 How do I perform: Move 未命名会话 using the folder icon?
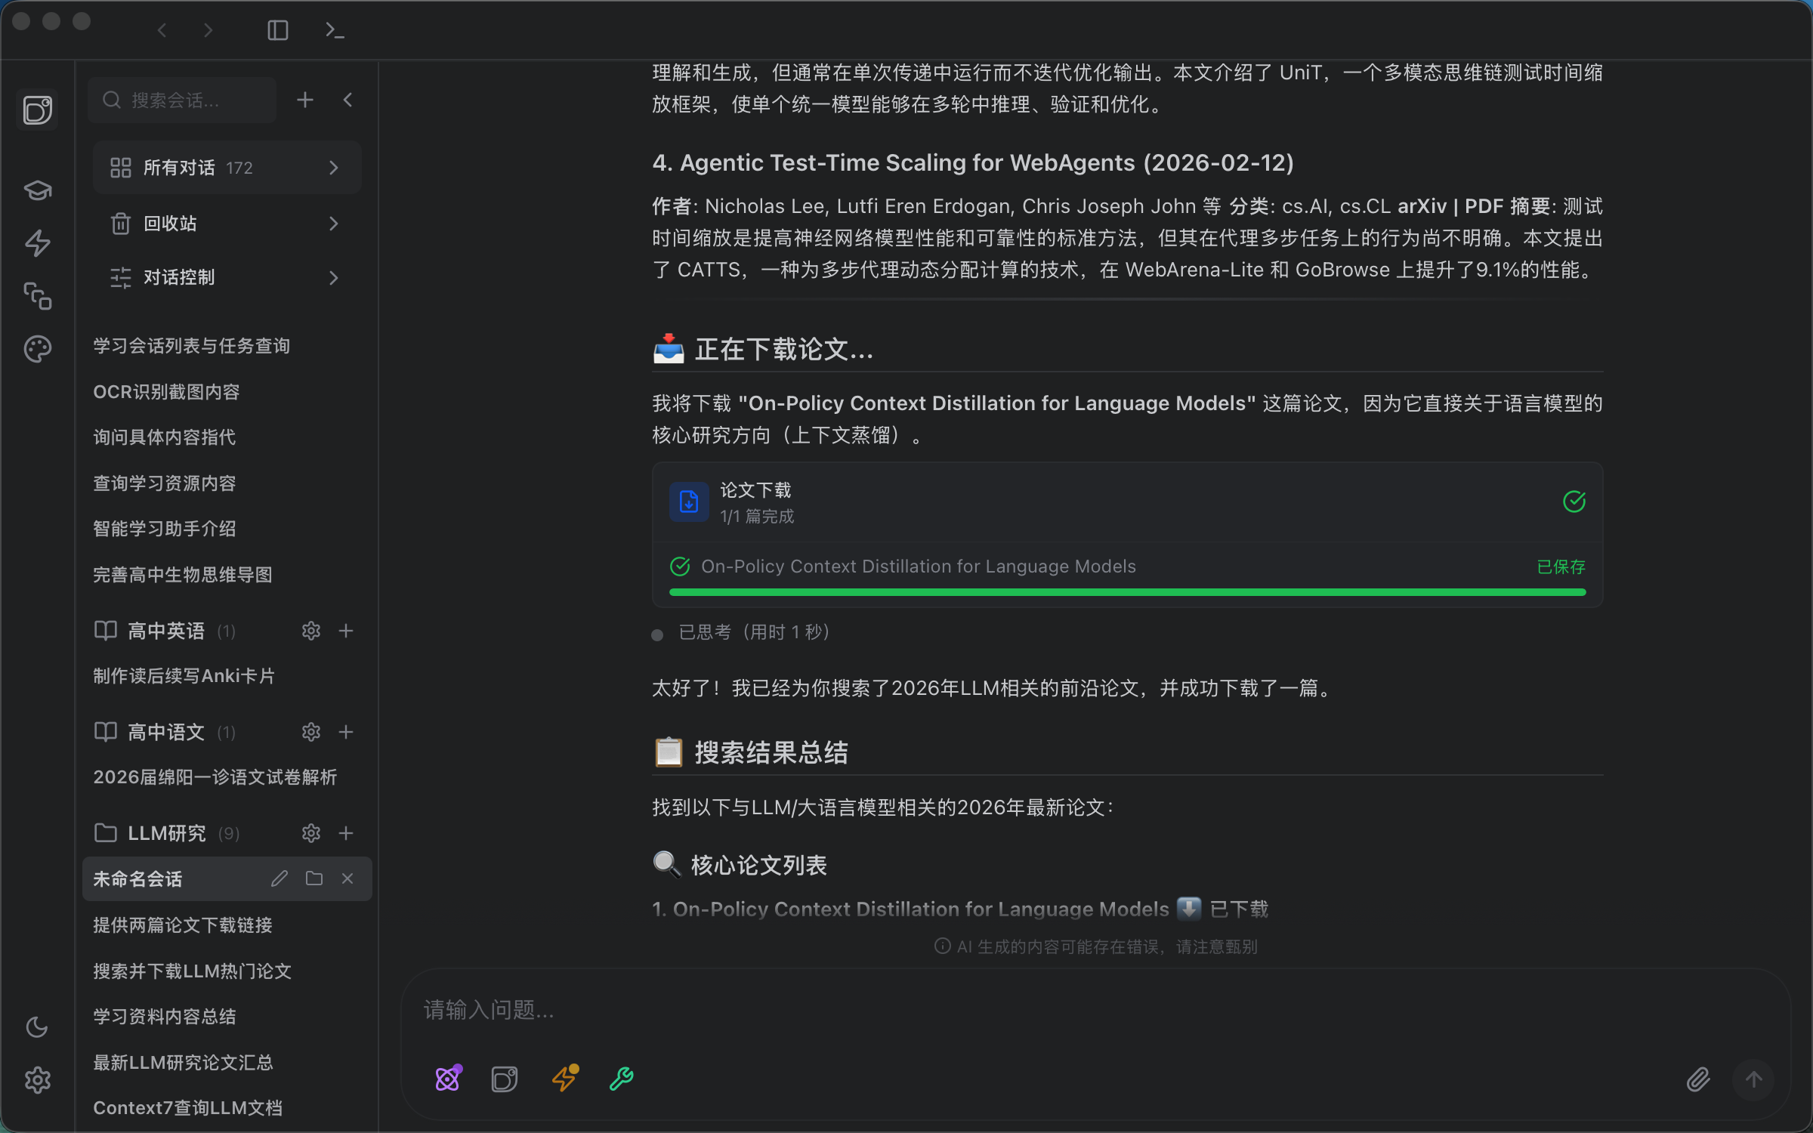314,878
